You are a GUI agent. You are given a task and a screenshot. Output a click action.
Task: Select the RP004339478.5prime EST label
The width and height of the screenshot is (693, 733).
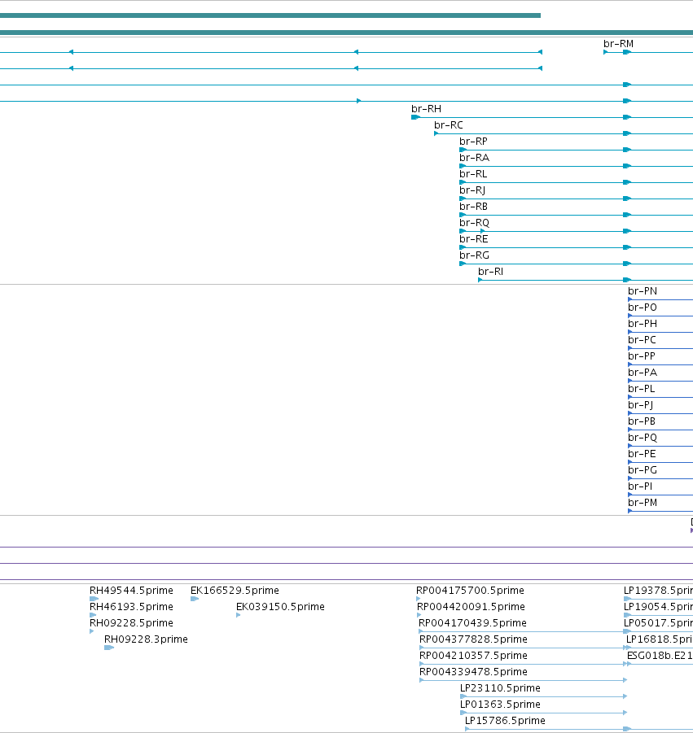[473, 672]
